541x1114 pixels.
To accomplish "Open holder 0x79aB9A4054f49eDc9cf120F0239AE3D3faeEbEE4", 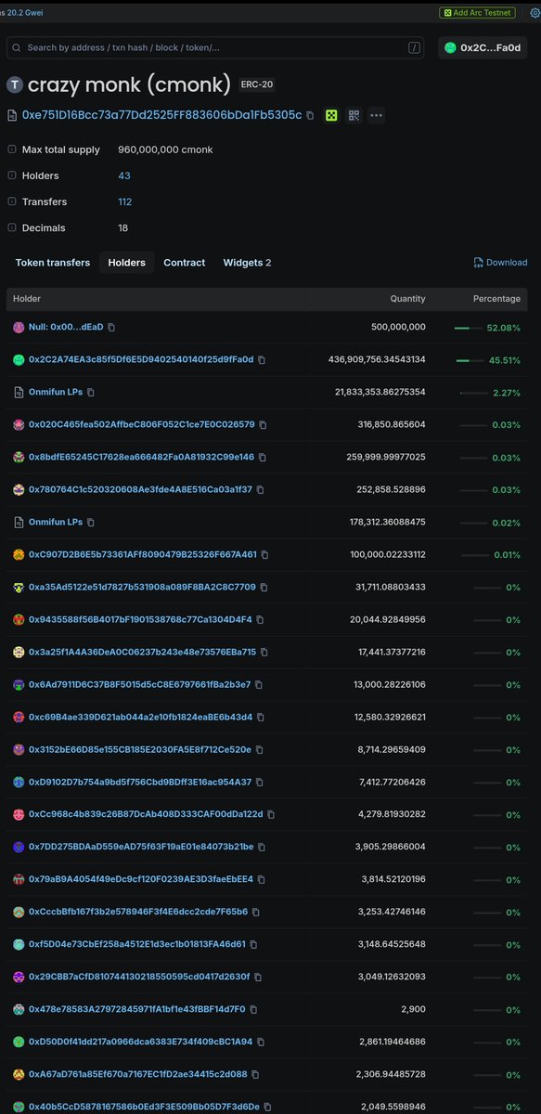I will [x=141, y=879].
